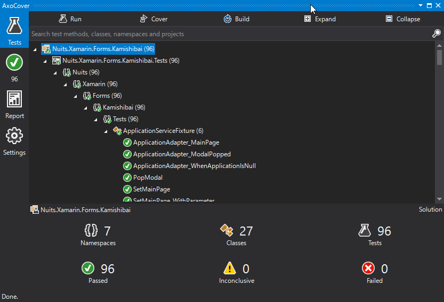The image size is (444, 302).
Task: Collapse the Nuits namespace node
Action: click(55, 73)
